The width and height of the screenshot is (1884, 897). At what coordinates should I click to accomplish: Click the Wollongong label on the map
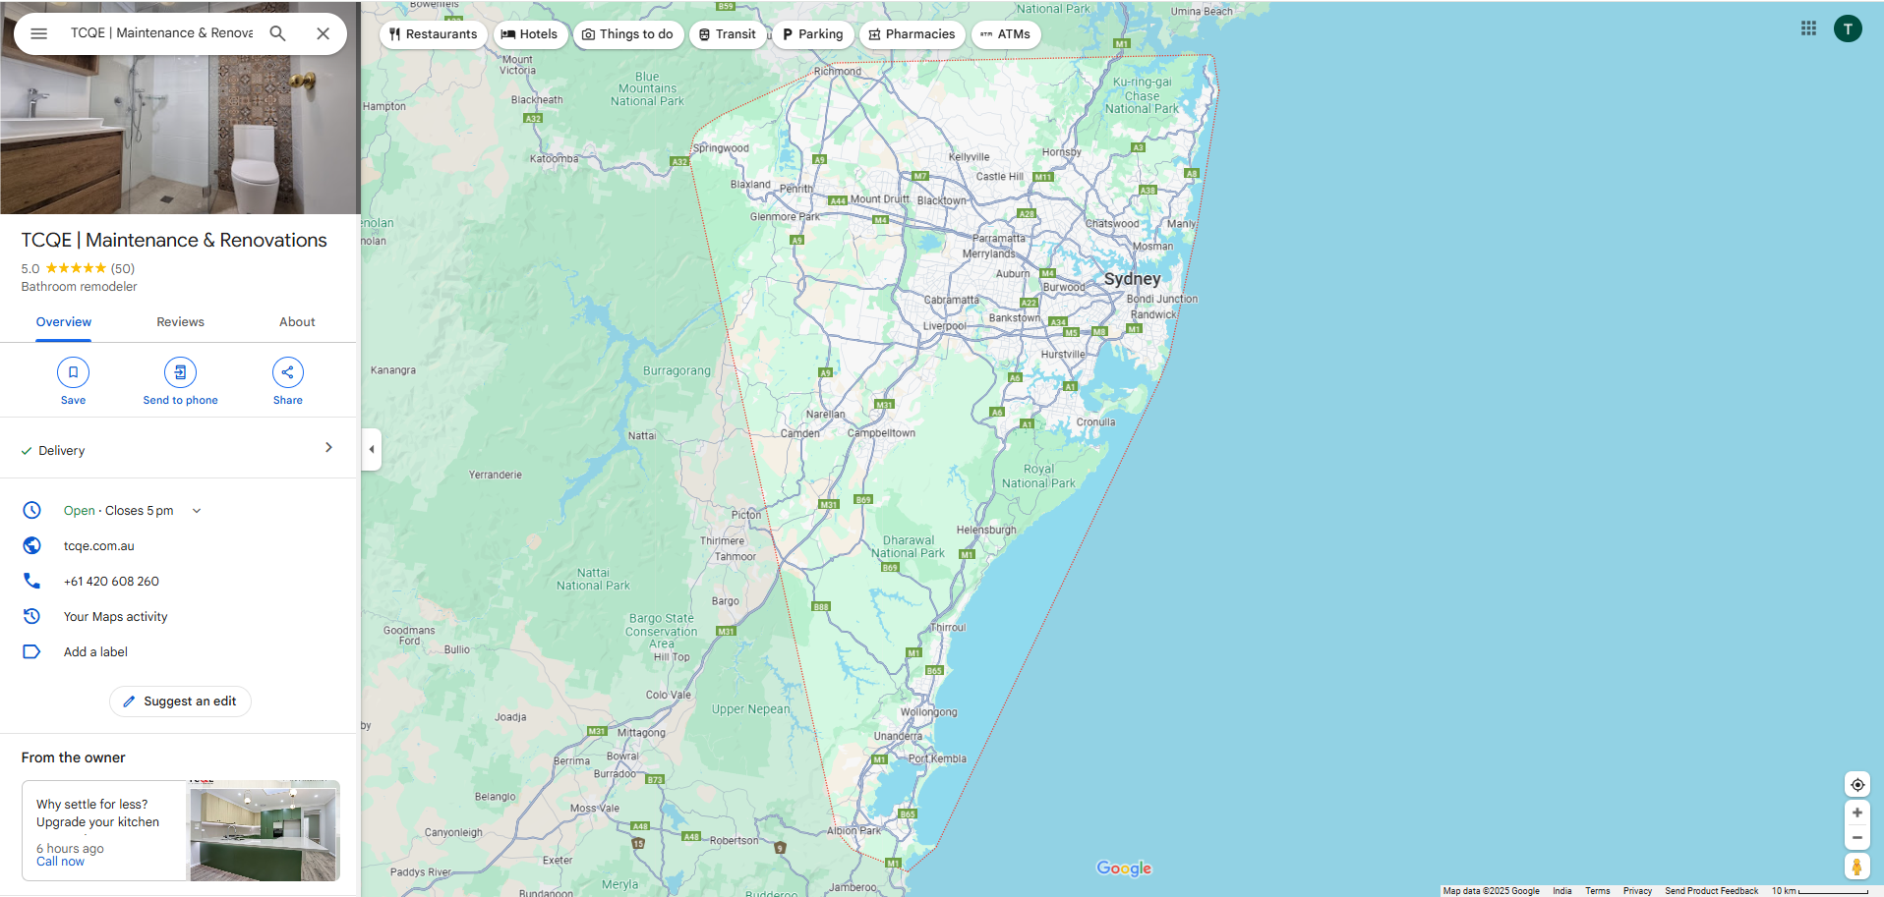(x=928, y=712)
